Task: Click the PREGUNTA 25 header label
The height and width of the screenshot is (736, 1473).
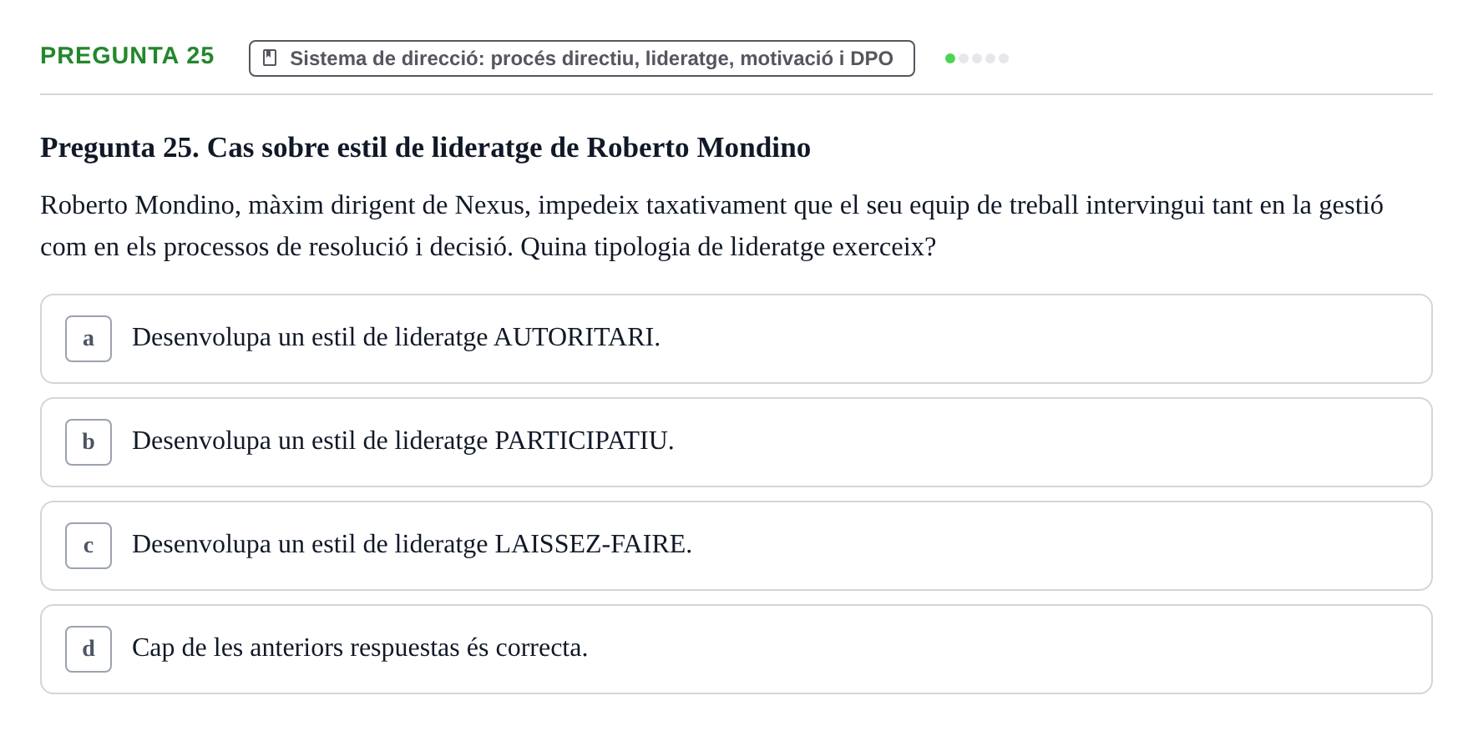Action: [127, 56]
